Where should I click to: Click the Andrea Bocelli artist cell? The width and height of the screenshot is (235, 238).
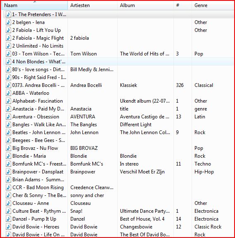86,85
